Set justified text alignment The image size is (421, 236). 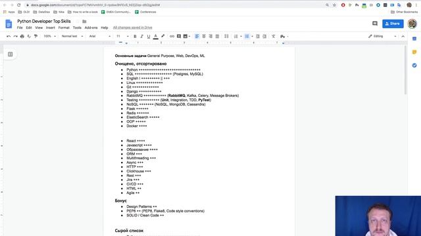point(217,36)
